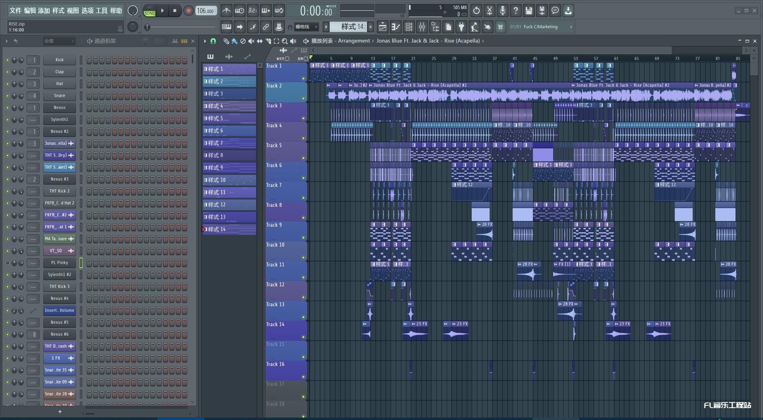Click the wait-for-input-to-record icon
The width and height of the screenshot is (763, 420).
coord(239,11)
